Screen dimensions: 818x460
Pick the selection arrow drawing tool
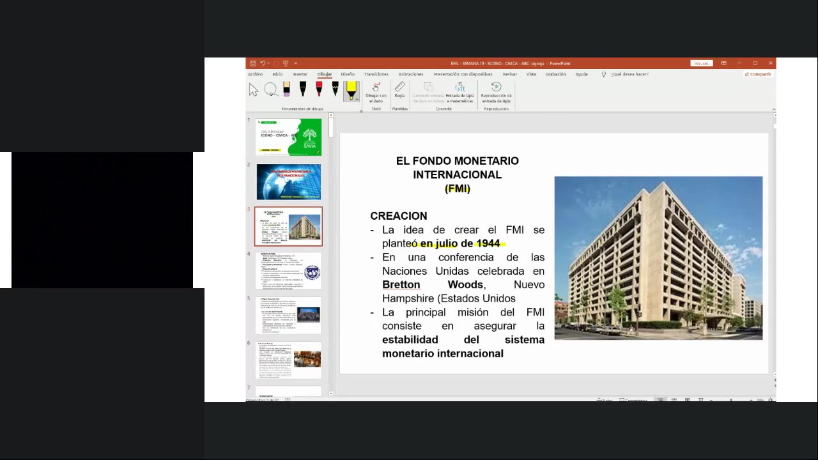[254, 90]
